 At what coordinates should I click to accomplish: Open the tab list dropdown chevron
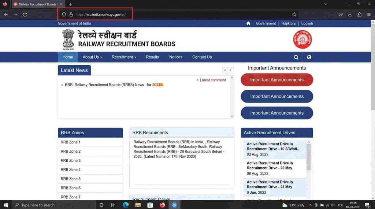click(326, 4)
